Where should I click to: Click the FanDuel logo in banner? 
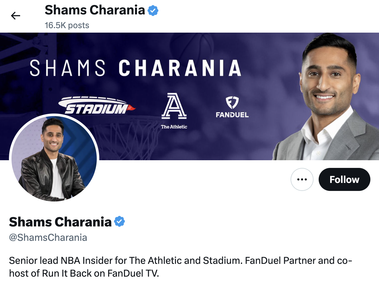[x=232, y=107]
